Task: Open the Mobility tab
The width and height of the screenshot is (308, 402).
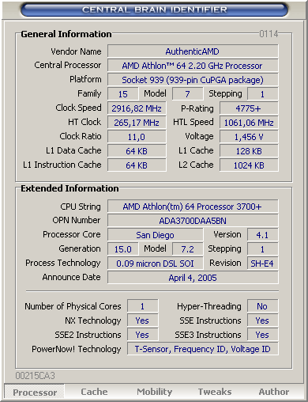Action: point(154,392)
